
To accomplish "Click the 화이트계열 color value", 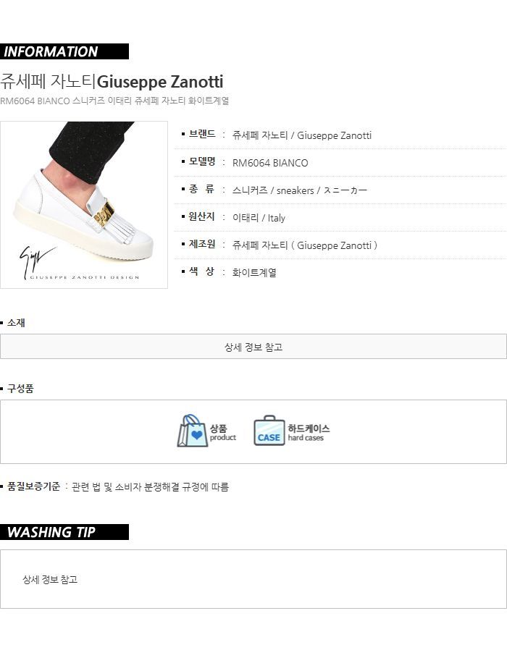I will click(254, 273).
